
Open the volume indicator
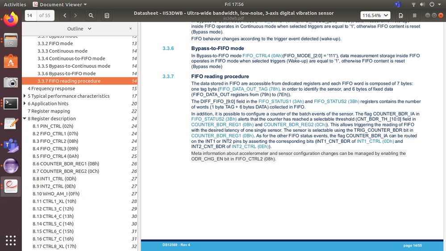click(422, 4)
